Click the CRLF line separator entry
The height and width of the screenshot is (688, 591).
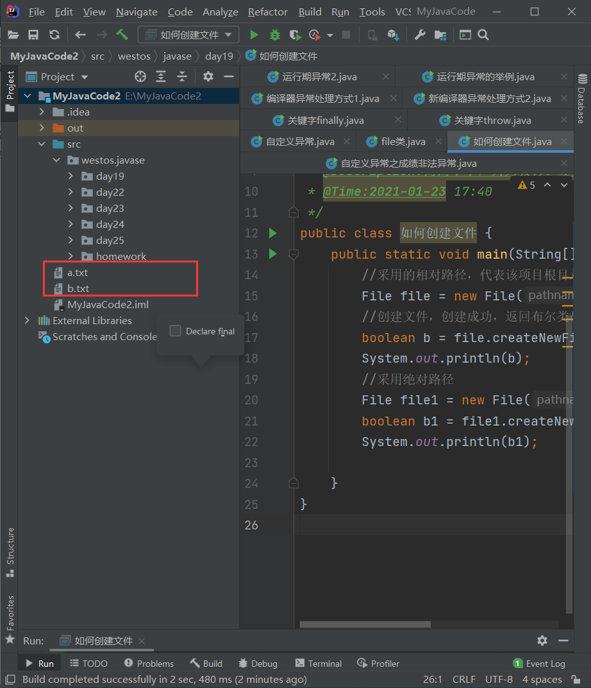(x=463, y=679)
